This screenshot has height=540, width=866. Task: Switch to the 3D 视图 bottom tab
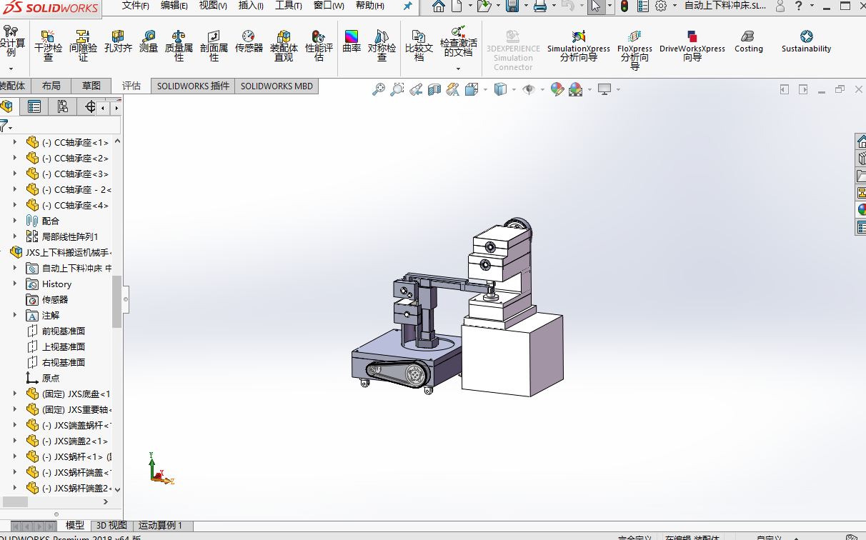[x=111, y=525]
